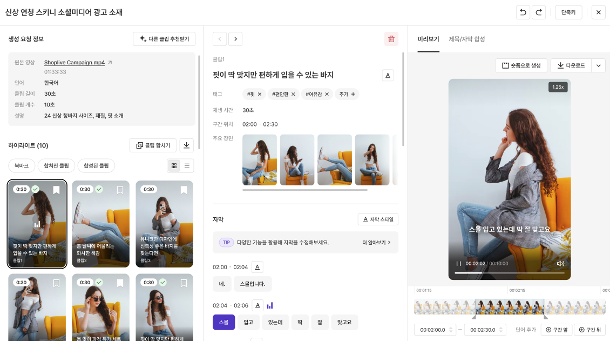Change playback speed 1.25x

557,87
